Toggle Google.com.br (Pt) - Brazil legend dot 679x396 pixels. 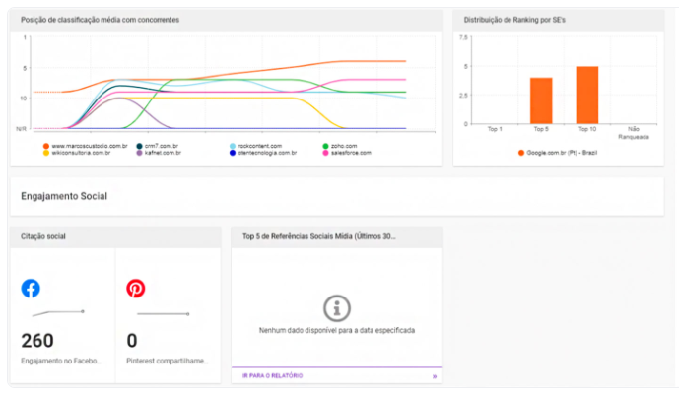pyautogui.click(x=521, y=153)
